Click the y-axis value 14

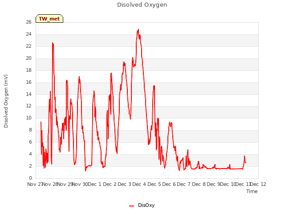click(x=28, y=94)
